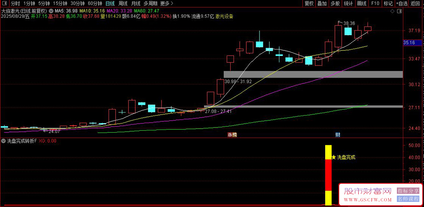Image resolution: width=424 pixels, height=207 pixels.
Task: Click the 多股 multi-stock button
Action: 335,3
